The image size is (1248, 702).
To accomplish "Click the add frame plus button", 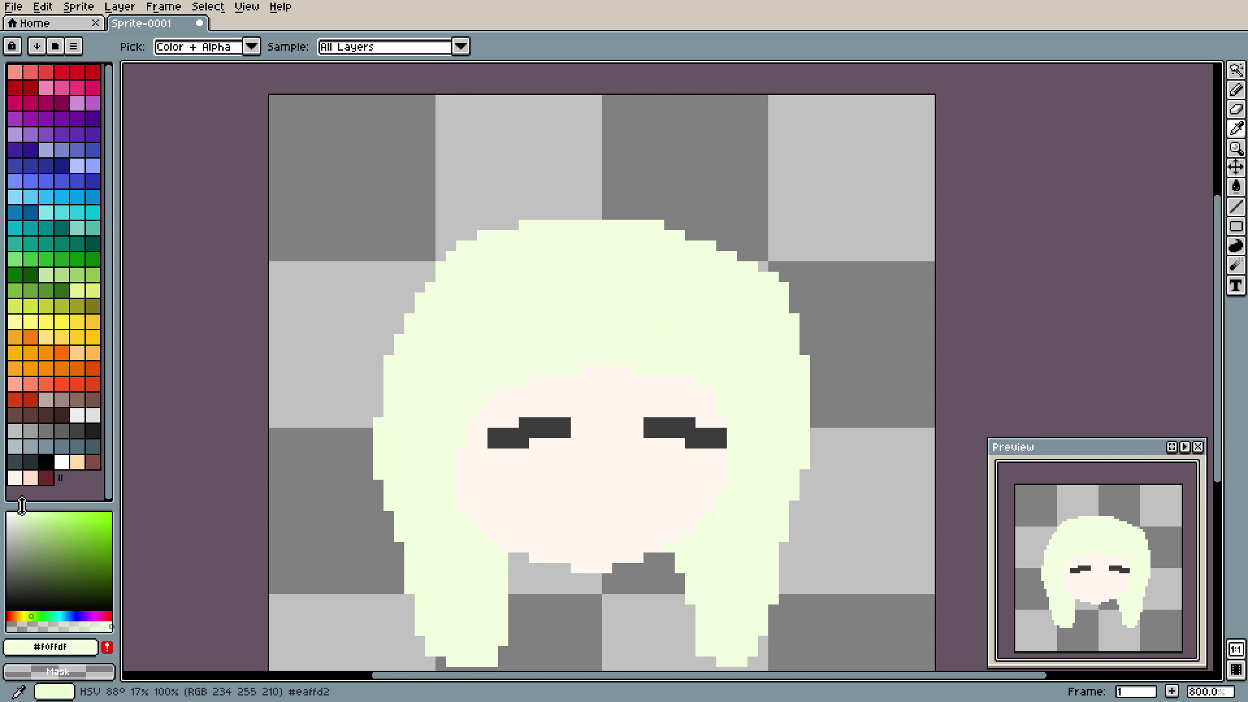I will 1171,692.
